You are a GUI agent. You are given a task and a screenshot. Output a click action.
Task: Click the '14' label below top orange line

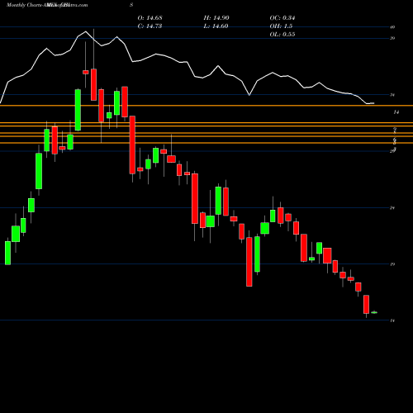396,112
